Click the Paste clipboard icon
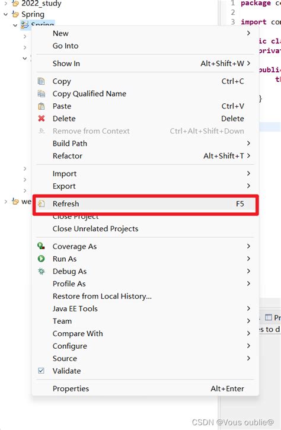Screen dimensions: 281x430 tap(41, 106)
